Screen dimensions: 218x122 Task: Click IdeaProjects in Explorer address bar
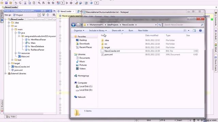pos(113,25)
